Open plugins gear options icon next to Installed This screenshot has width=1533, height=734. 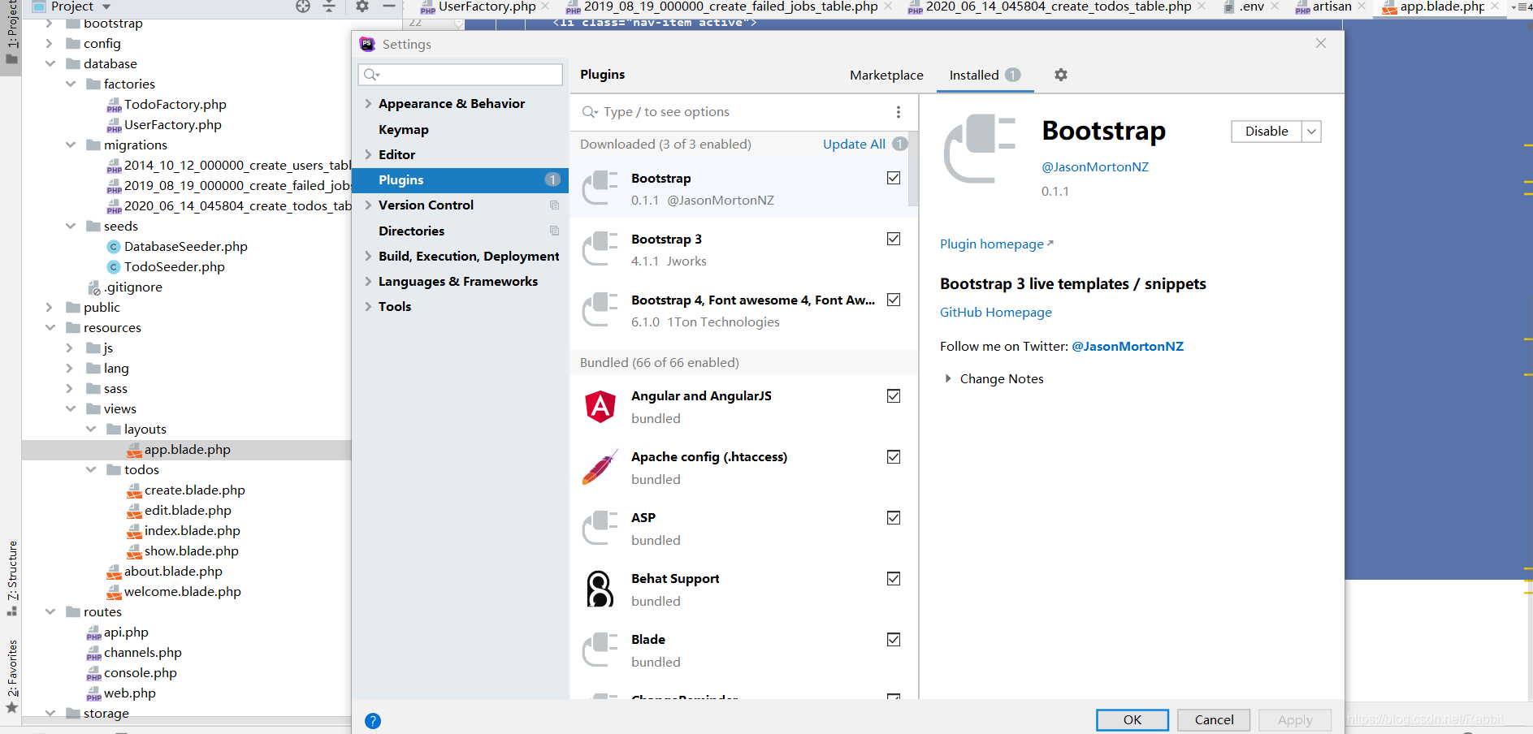(1061, 75)
